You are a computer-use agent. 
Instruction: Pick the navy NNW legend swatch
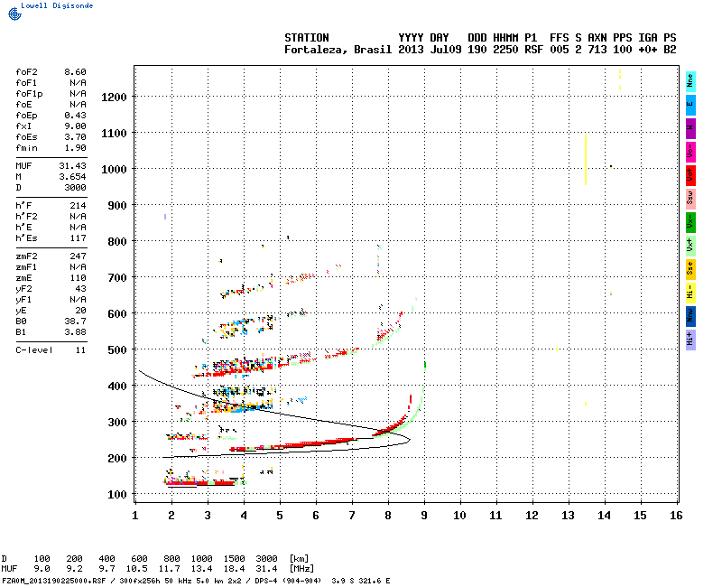tap(690, 317)
